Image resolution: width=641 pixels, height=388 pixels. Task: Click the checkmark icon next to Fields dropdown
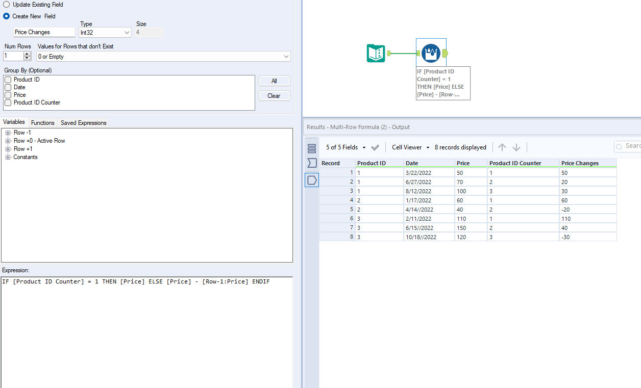[x=375, y=147]
